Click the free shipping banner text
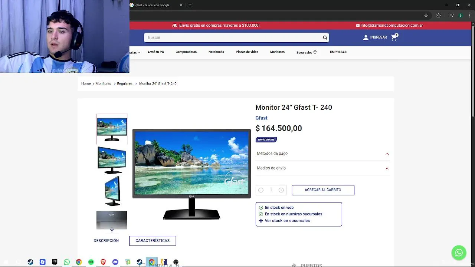475x267 pixels. pos(219,26)
